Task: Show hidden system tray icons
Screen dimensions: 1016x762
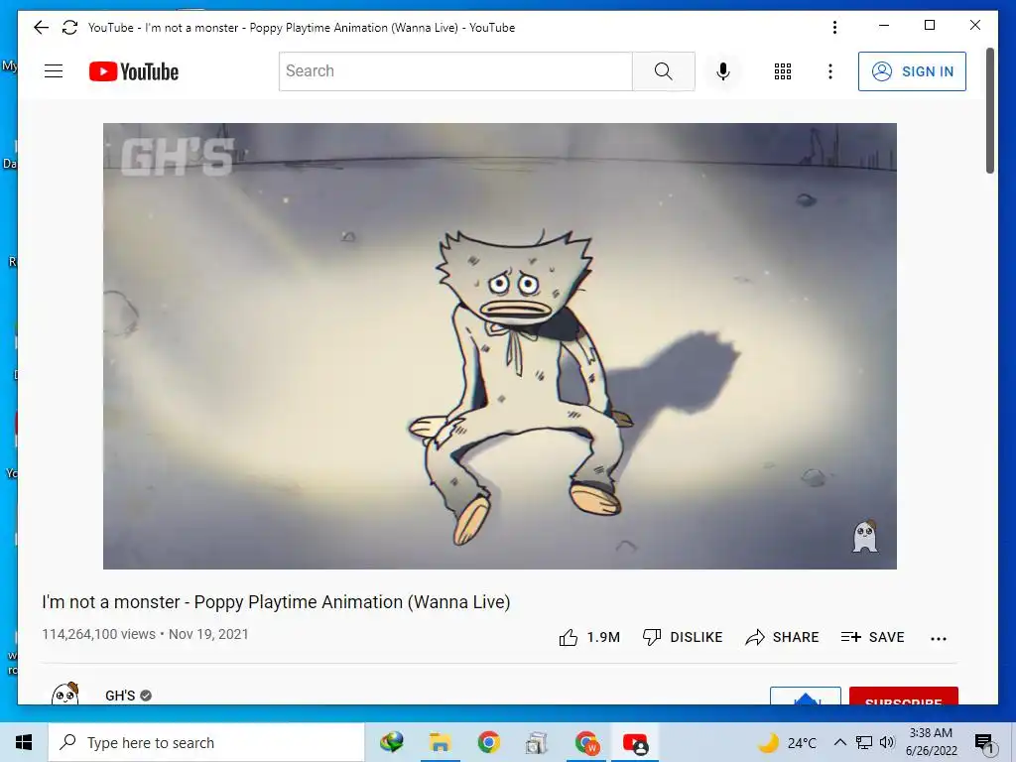Action: click(x=839, y=742)
